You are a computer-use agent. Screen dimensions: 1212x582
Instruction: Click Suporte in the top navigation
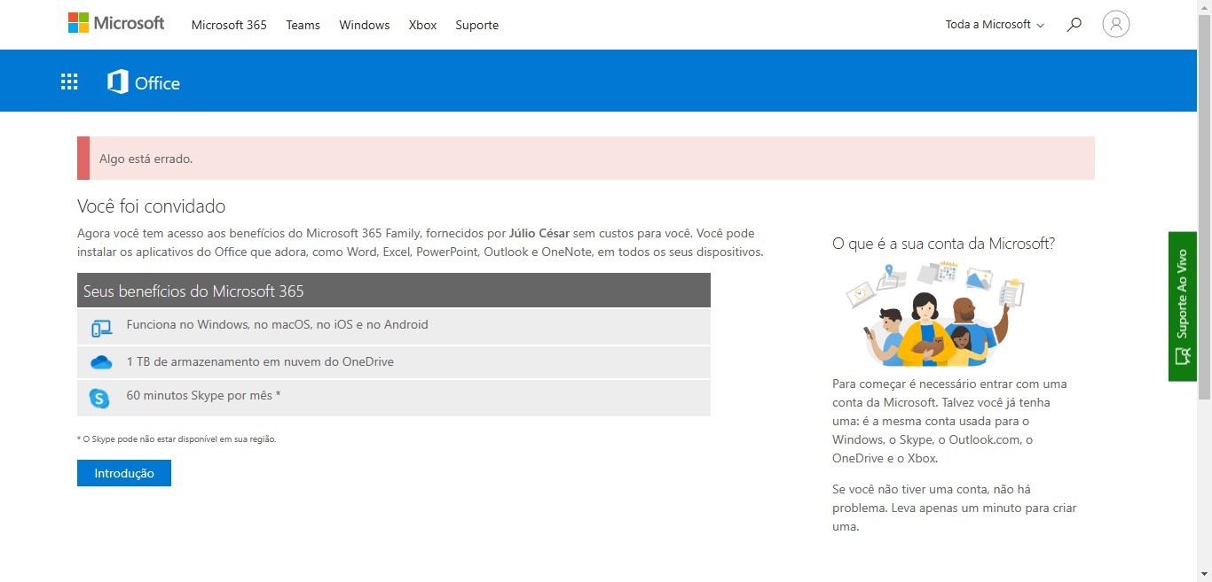477,25
